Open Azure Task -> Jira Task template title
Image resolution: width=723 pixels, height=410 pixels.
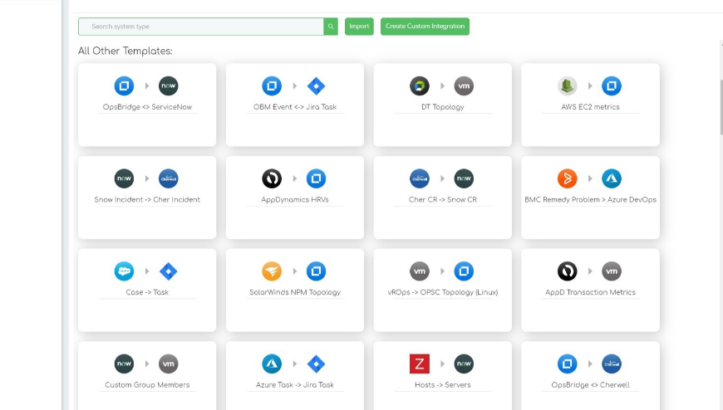click(295, 384)
